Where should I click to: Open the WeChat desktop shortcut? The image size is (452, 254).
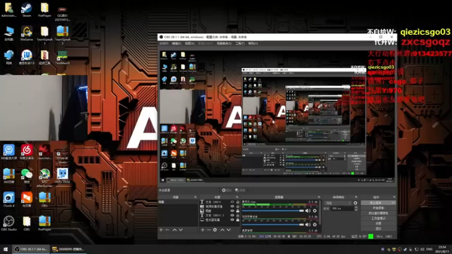click(27, 176)
